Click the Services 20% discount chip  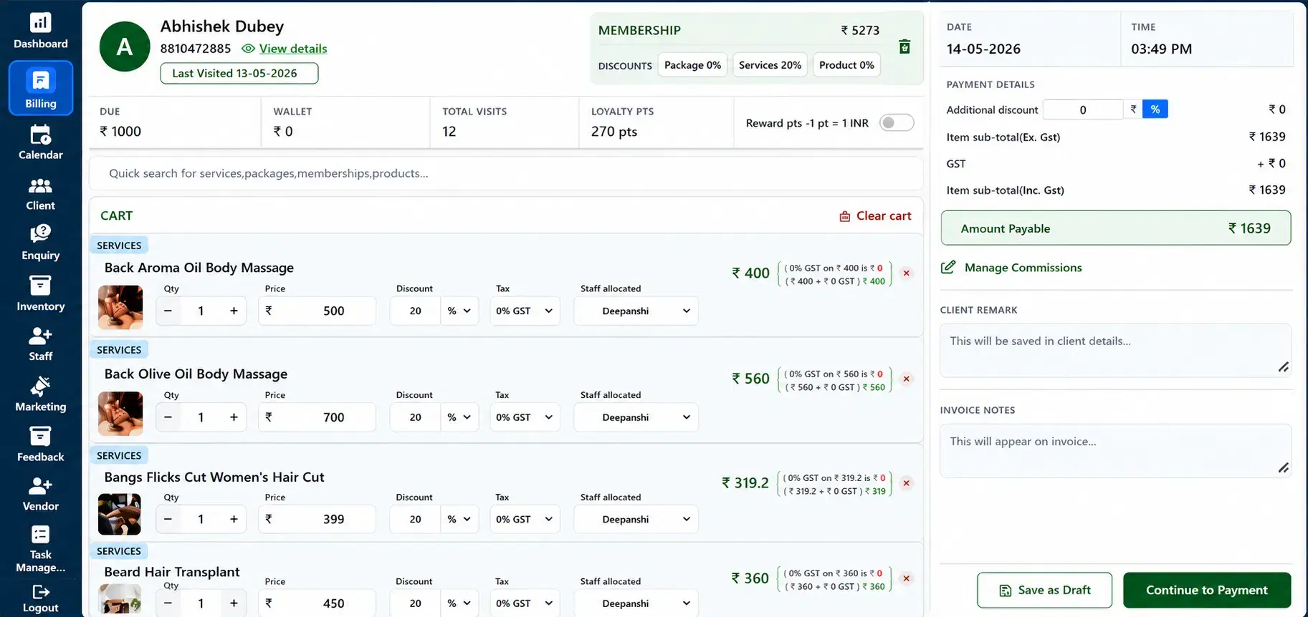(770, 65)
